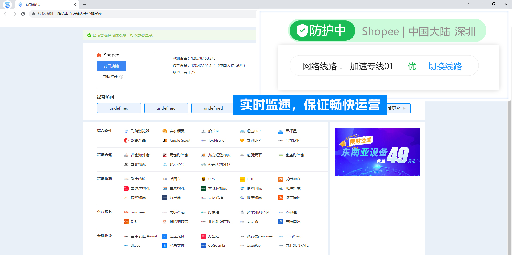Click the 欧鹭选品 red icon
The image size is (512, 255).
click(126, 141)
